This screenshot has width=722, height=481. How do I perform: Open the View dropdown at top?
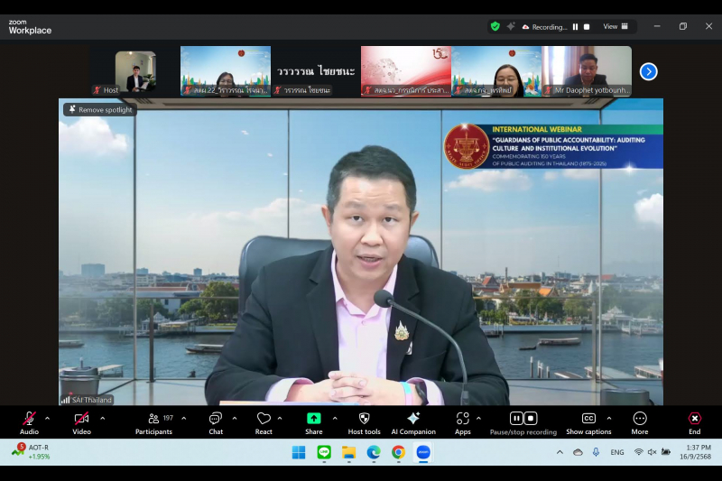point(615,26)
